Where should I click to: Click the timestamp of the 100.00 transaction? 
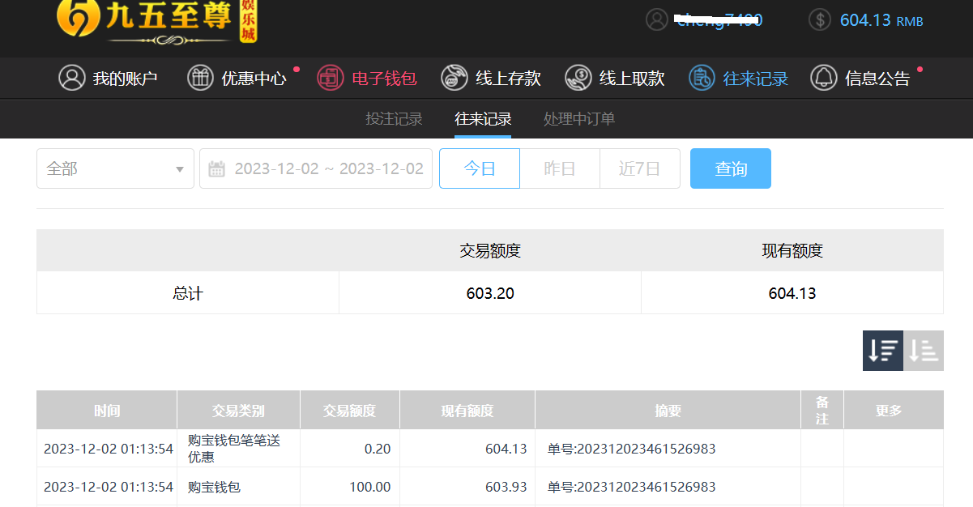109,487
